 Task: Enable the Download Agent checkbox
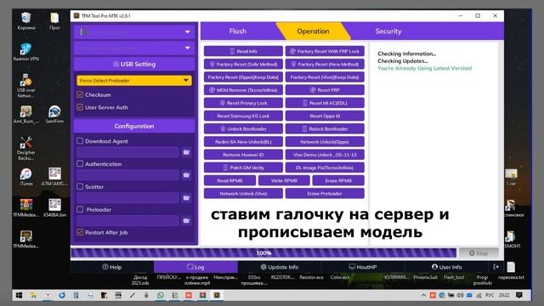[80, 141]
